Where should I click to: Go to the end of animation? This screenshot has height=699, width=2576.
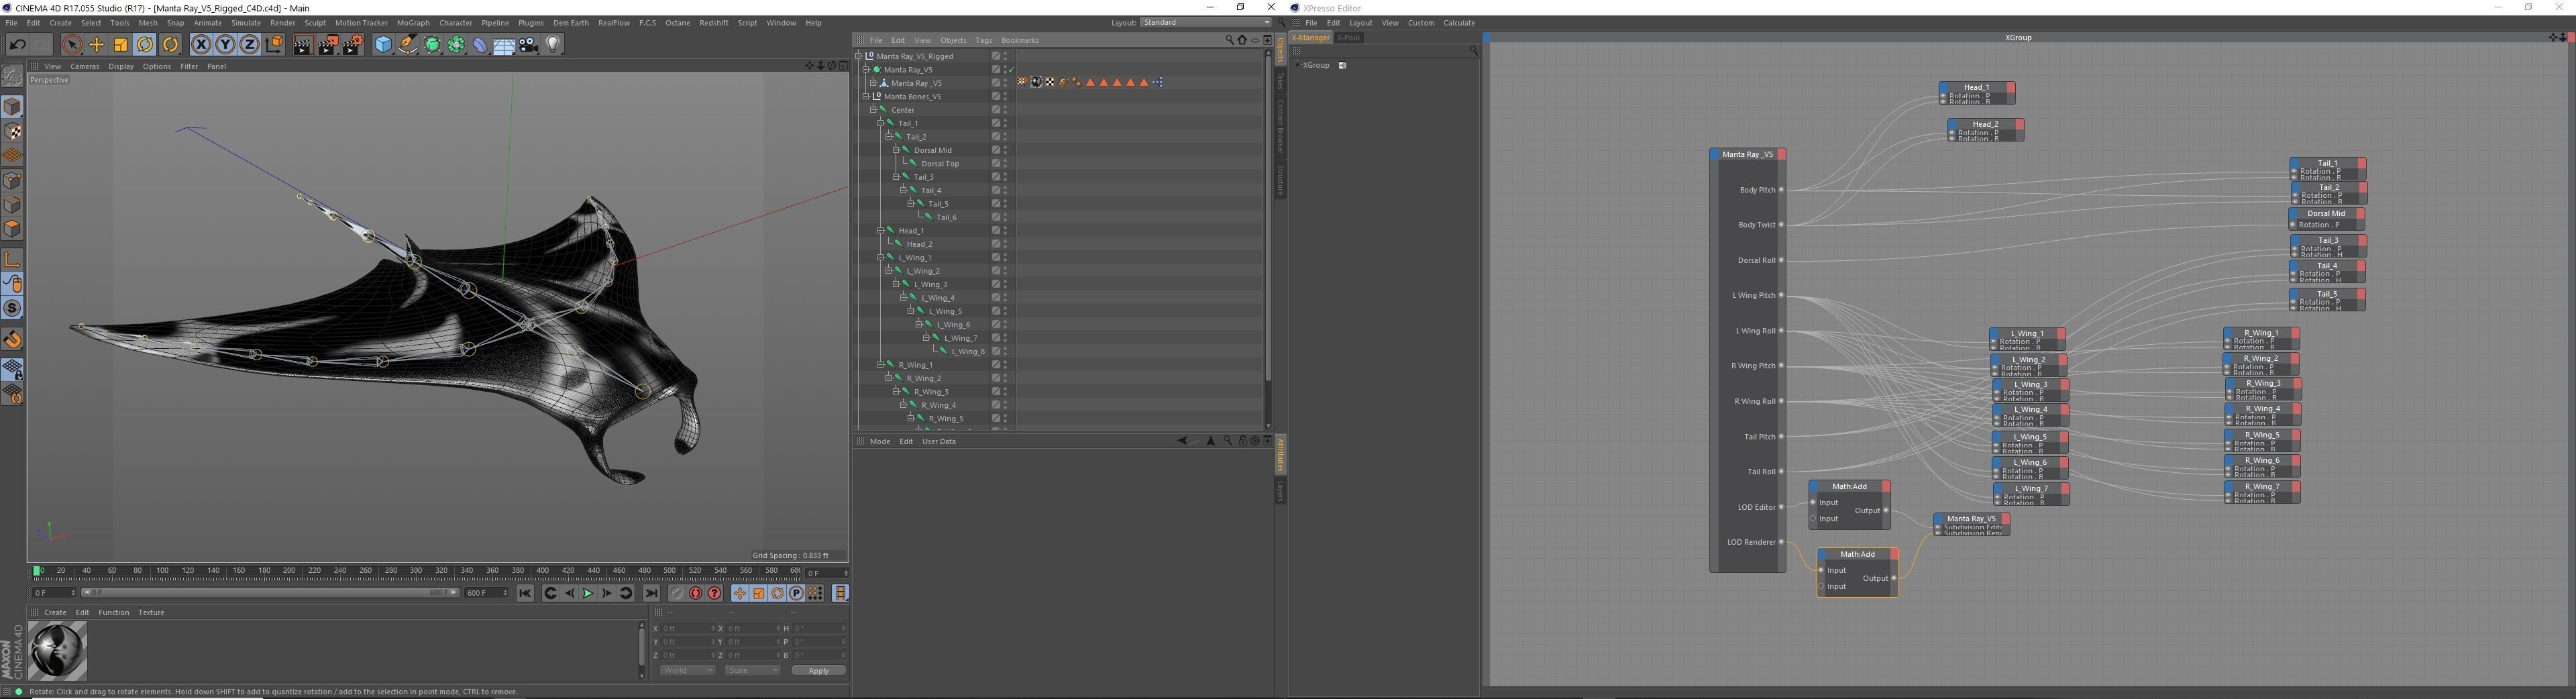(x=651, y=593)
